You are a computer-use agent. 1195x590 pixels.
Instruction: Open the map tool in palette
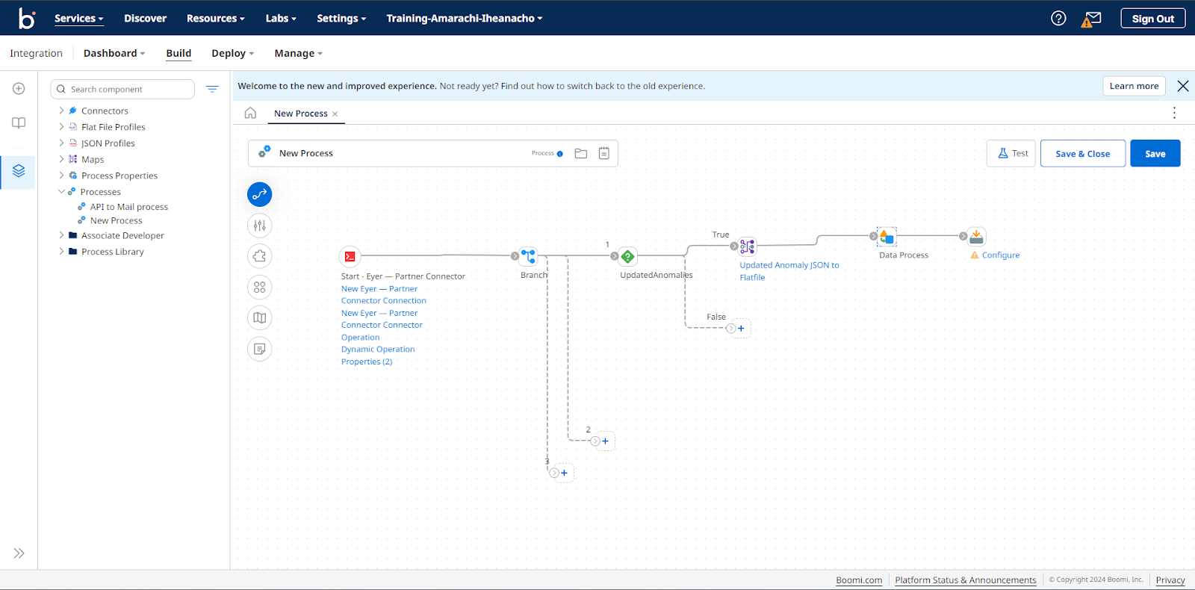[x=259, y=318]
